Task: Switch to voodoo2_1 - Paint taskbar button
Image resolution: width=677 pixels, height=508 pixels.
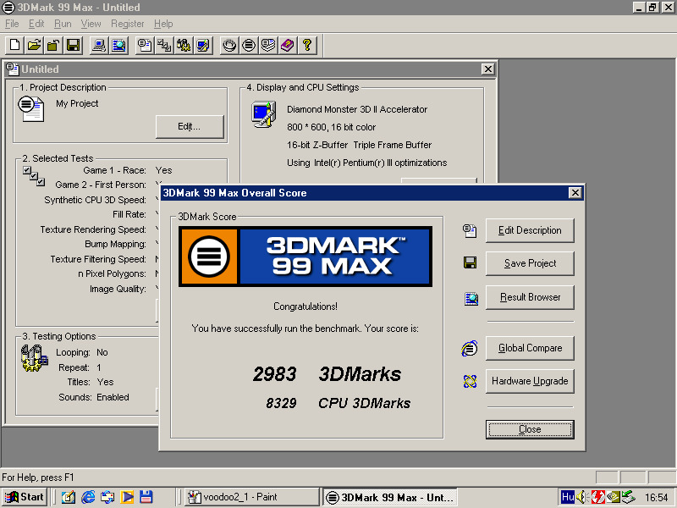Action: [x=252, y=497]
